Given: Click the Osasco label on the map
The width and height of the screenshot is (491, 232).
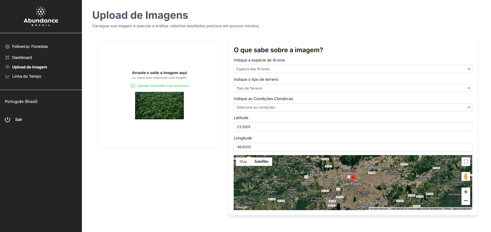Looking at the screenshot, I should point(328,179).
